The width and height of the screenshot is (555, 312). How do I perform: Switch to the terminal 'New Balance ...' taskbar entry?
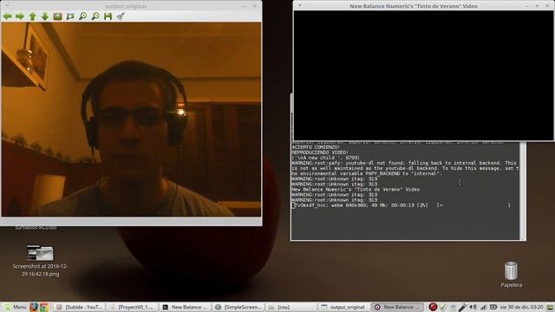pyautogui.click(x=186, y=307)
